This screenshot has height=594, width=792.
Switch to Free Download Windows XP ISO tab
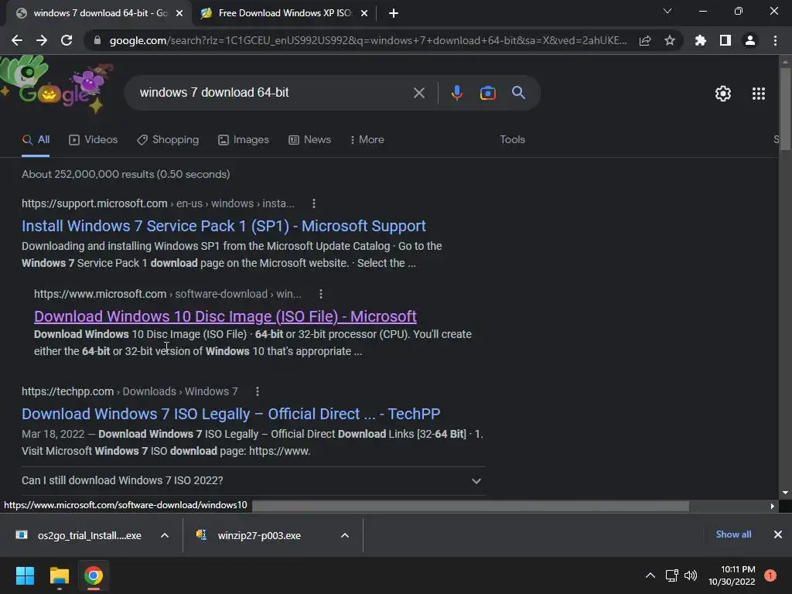pos(285,13)
